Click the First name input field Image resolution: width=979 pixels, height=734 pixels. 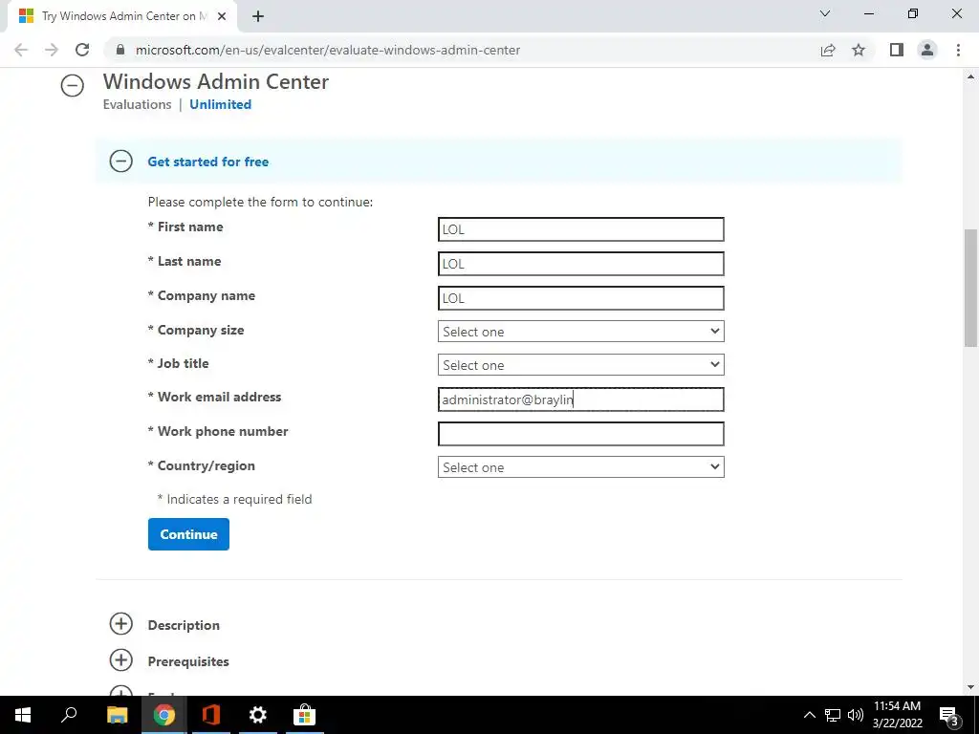[580, 229]
